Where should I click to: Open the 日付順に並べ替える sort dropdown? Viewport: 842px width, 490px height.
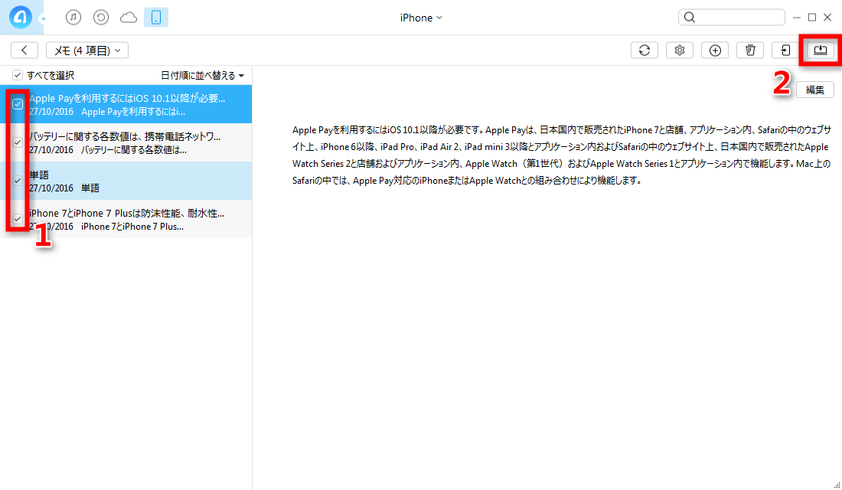(202, 75)
